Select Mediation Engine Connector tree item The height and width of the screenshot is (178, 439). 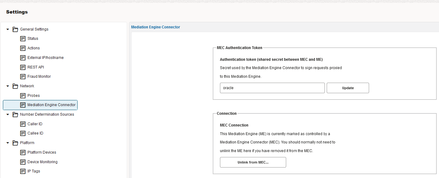click(x=40, y=105)
